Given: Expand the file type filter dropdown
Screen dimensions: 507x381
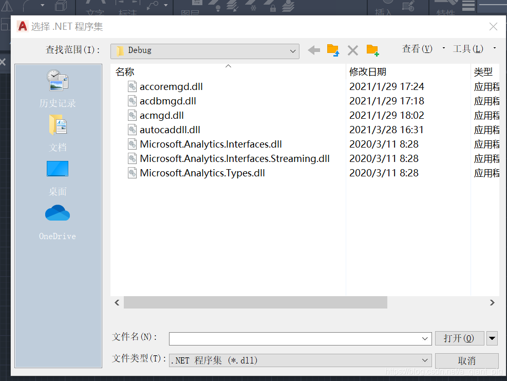Looking at the screenshot, I should click(x=425, y=360).
